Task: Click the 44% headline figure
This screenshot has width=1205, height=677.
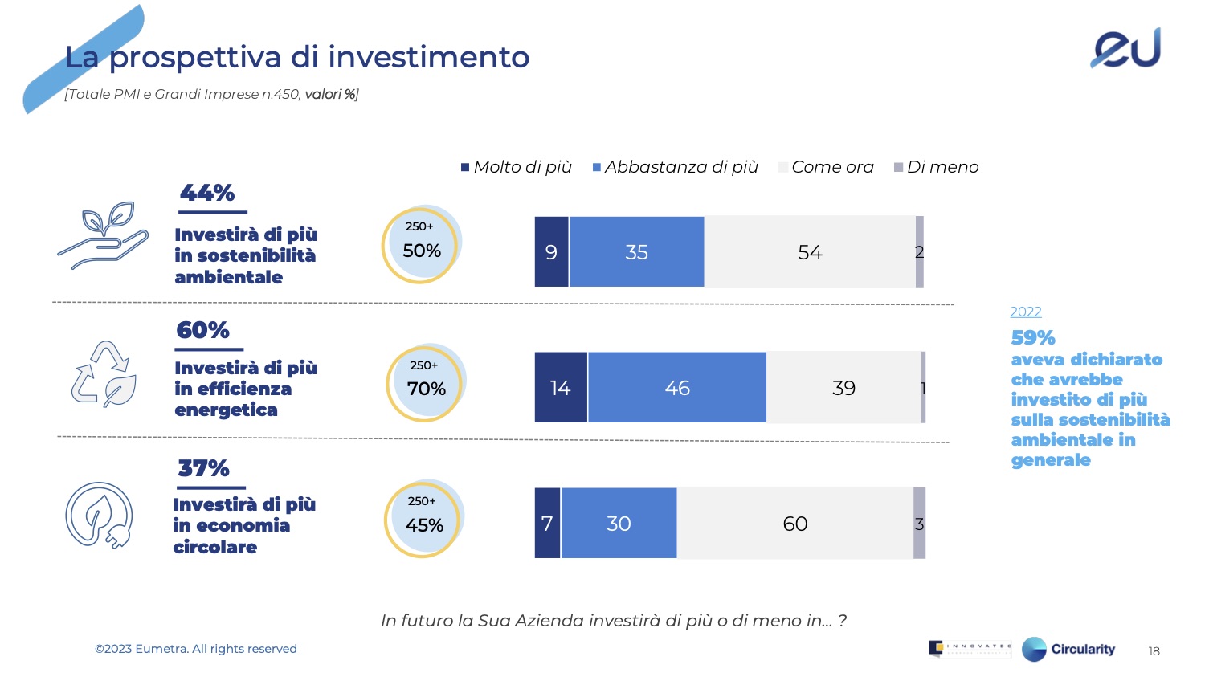Action: click(207, 193)
